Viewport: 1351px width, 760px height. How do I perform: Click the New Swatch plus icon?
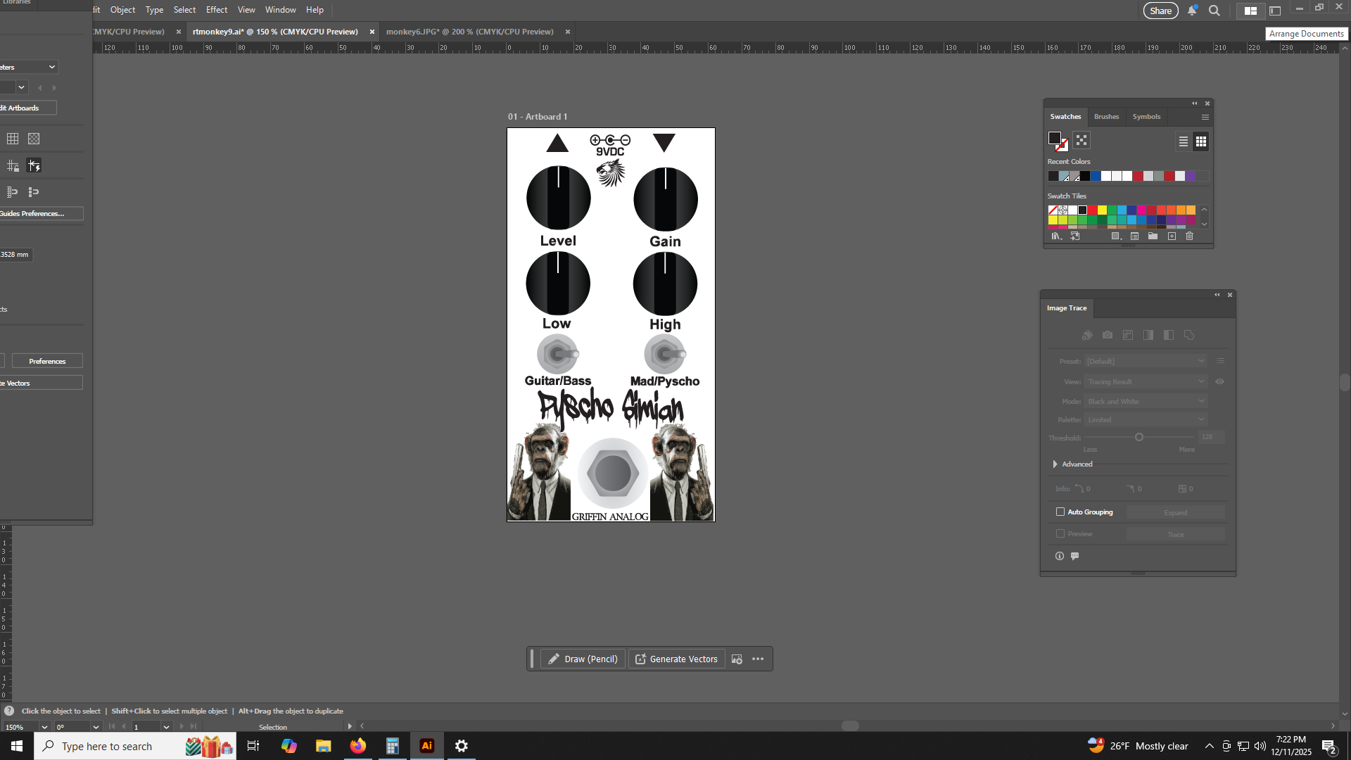[x=1172, y=236]
